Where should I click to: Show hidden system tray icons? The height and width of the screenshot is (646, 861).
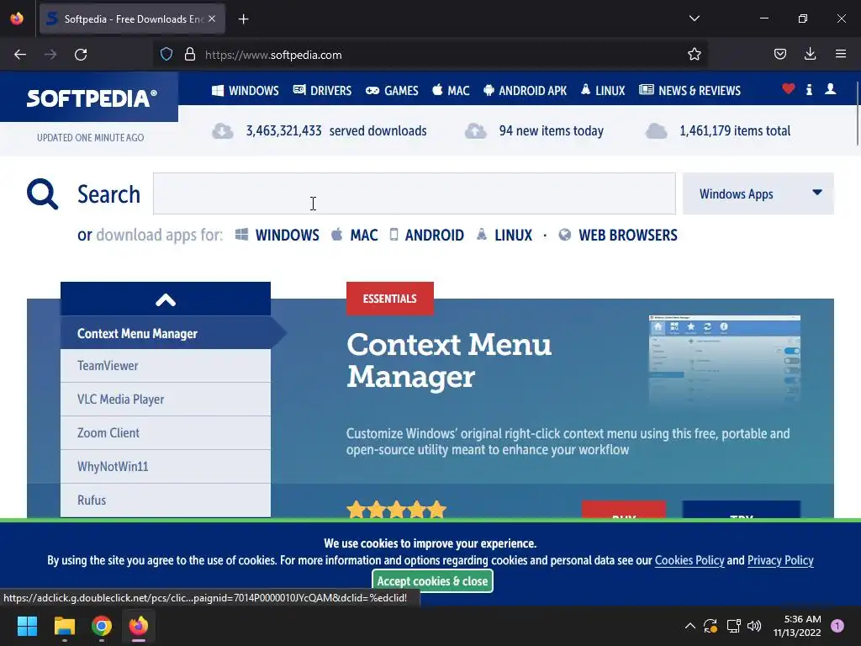coord(690,626)
